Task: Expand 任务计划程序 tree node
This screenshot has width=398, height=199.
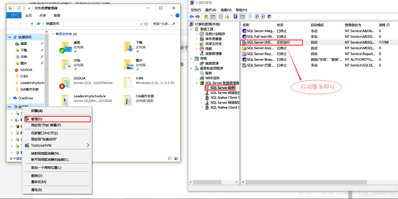Action: [197, 34]
